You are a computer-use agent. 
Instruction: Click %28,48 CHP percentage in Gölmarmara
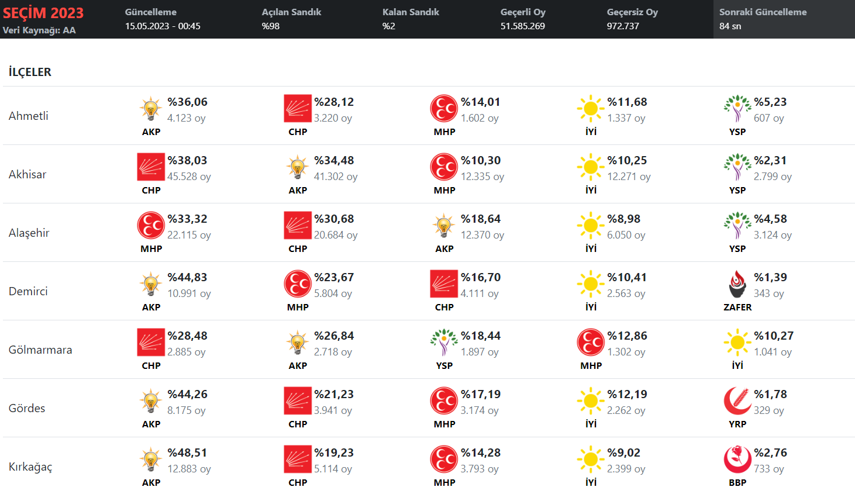pyautogui.click(x=187, y=336)
